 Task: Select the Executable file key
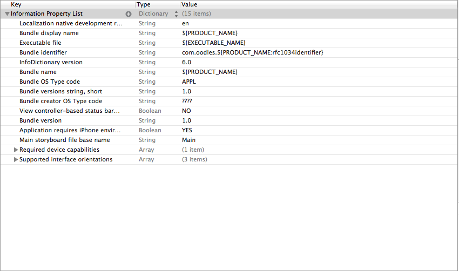pos(40,43)
